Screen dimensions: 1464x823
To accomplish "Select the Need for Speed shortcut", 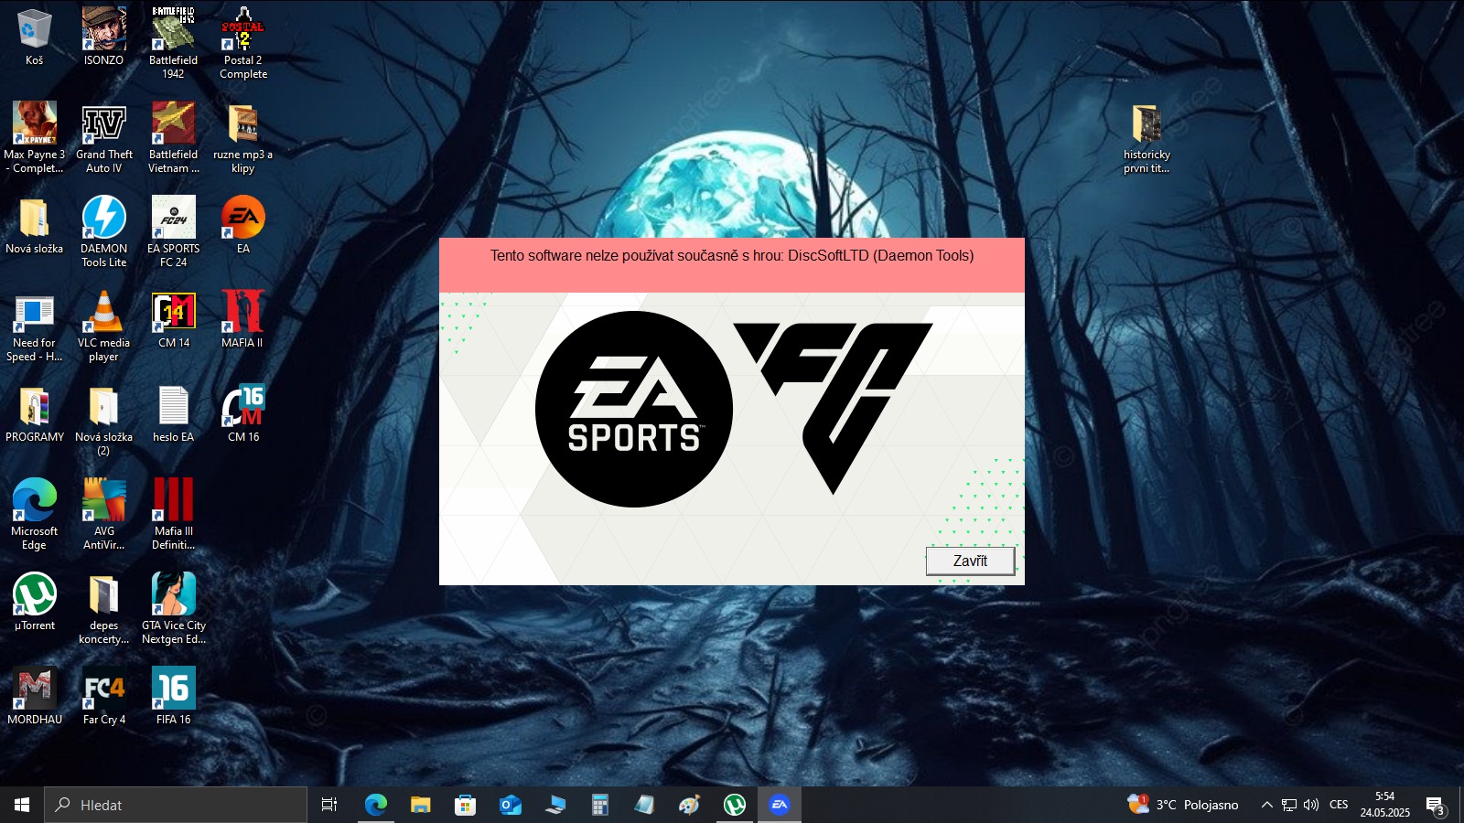I will click(34, 326).
